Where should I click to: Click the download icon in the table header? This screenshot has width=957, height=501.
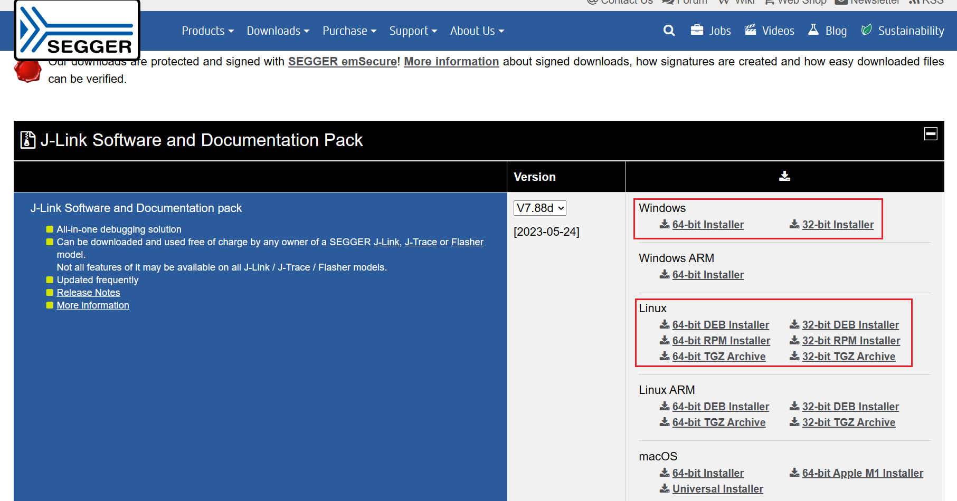tap(784, 176)
